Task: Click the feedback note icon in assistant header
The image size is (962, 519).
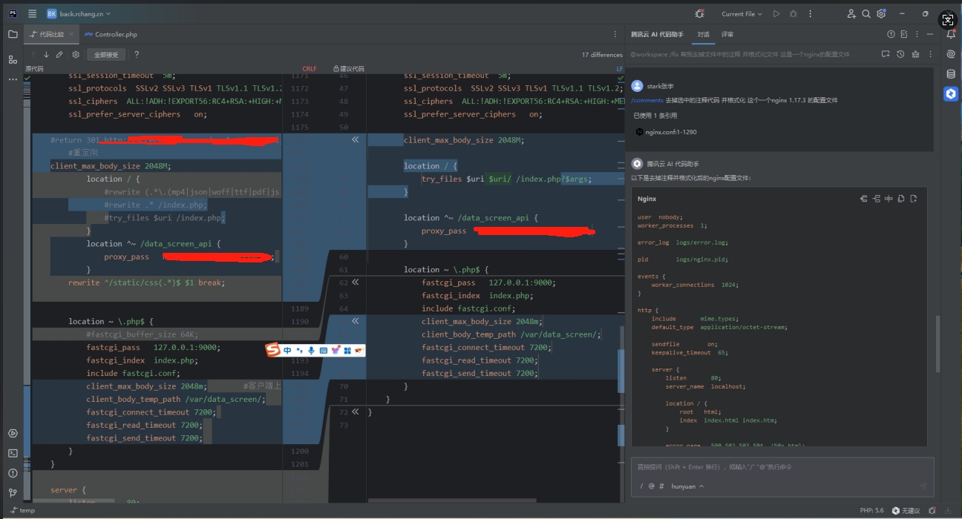Action: pyautogui.click(x=904, y=34)
